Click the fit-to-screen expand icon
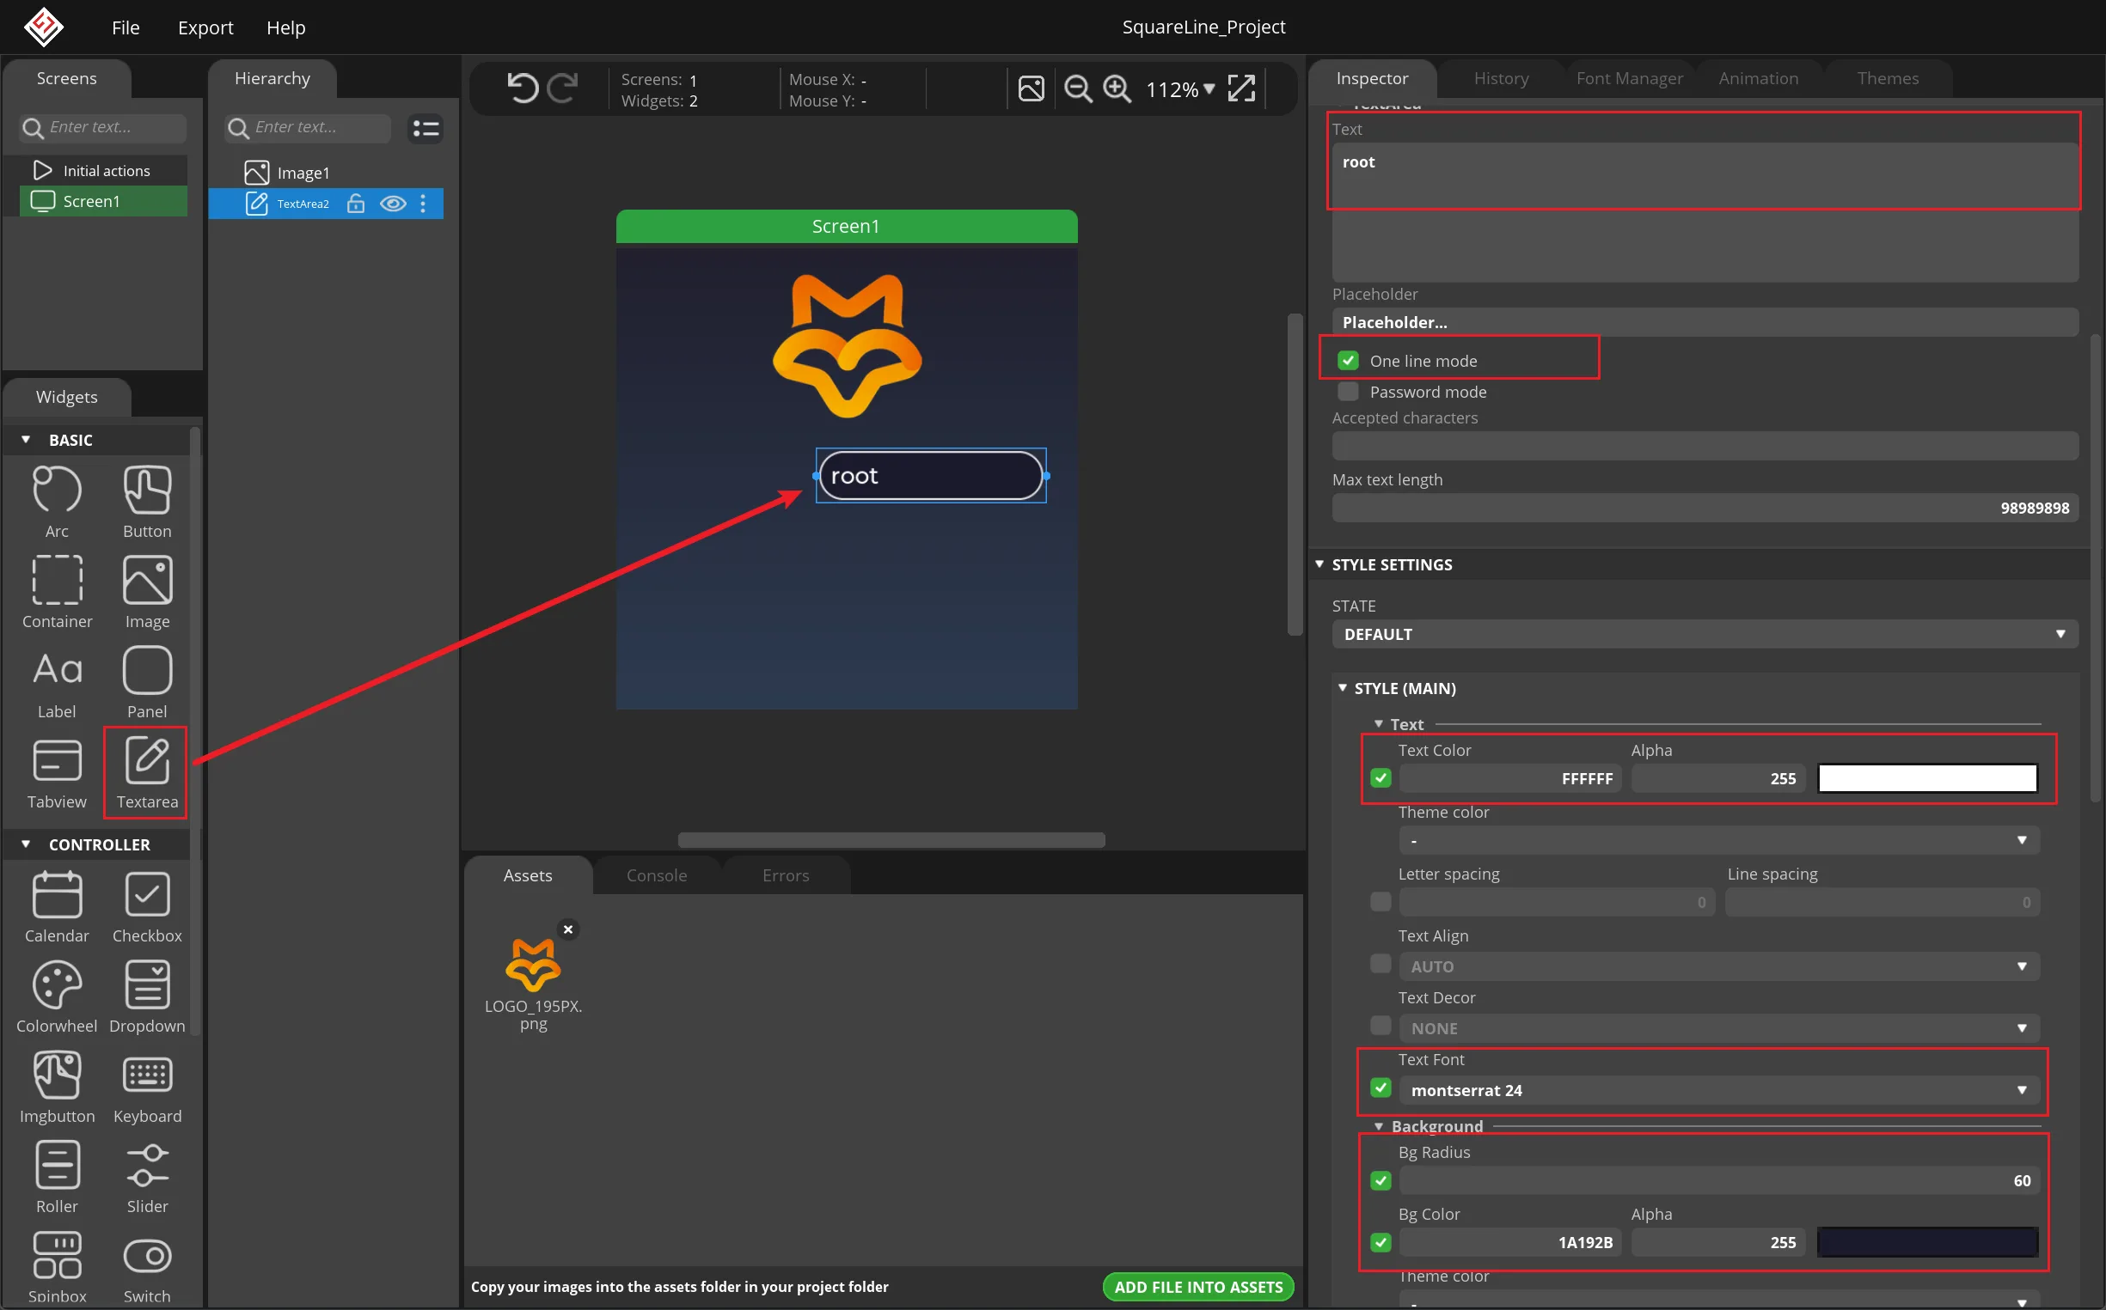 pos(1241,88)
